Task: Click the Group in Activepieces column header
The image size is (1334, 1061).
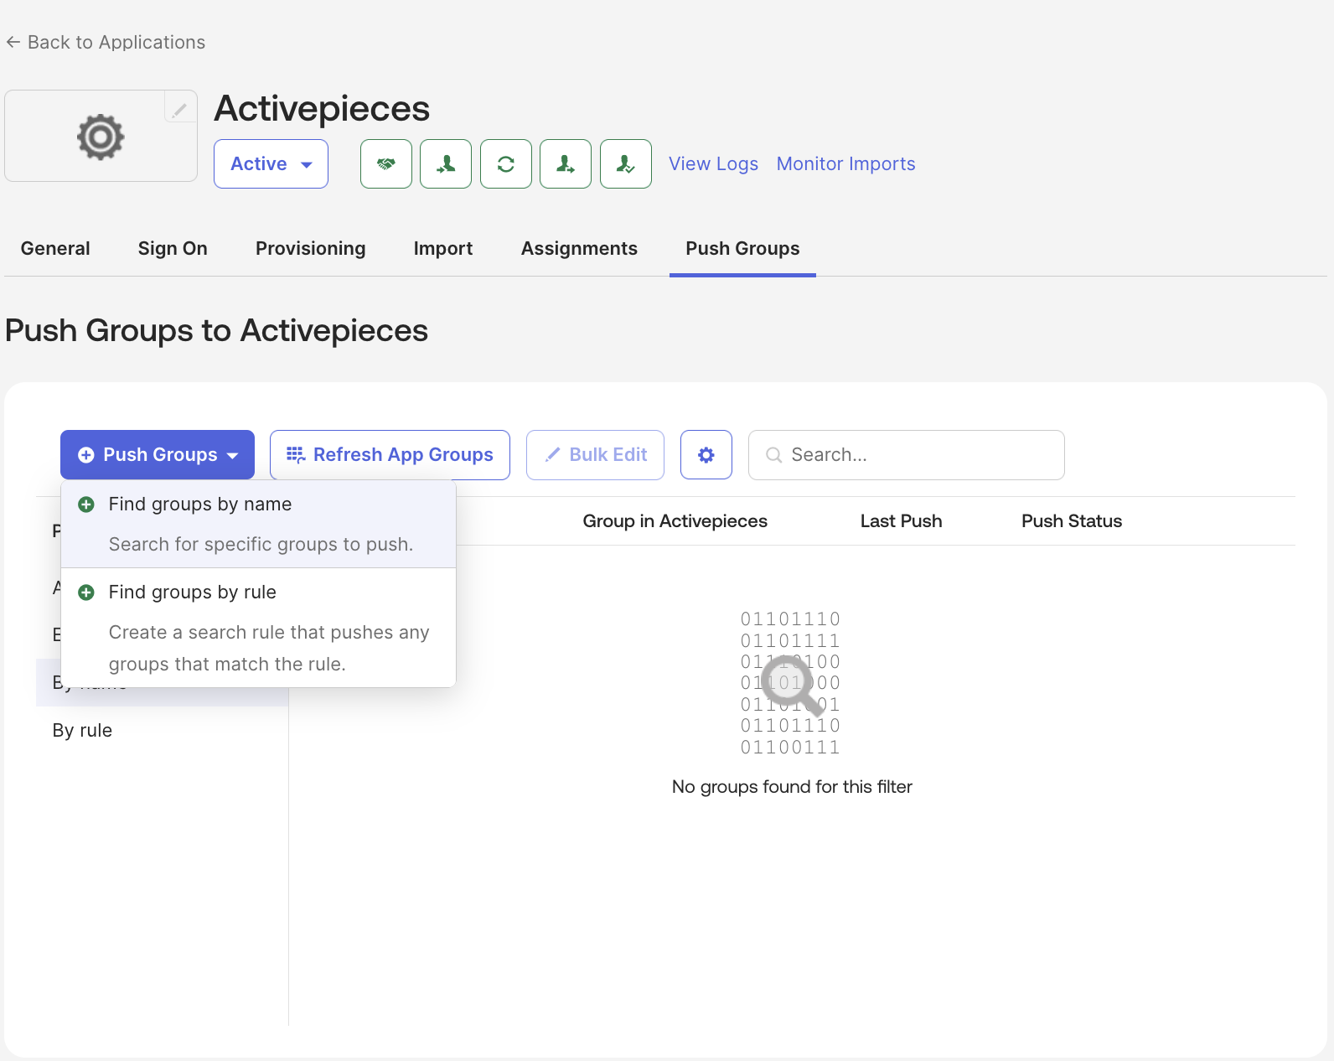Action: click(x=675, y=521)
